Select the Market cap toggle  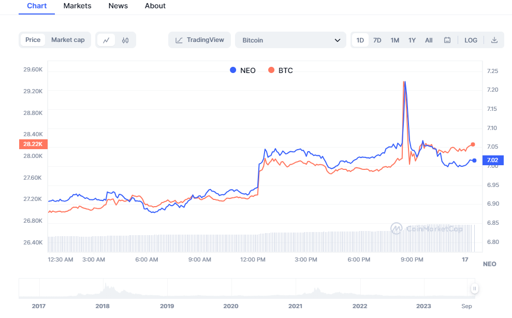(68, 40)
